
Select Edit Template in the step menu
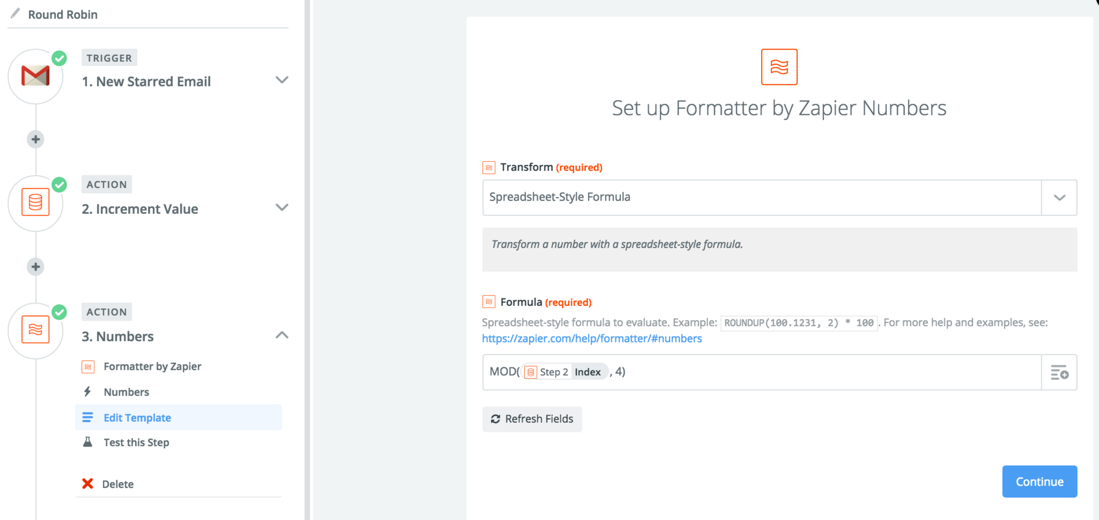tap(178, 417)
